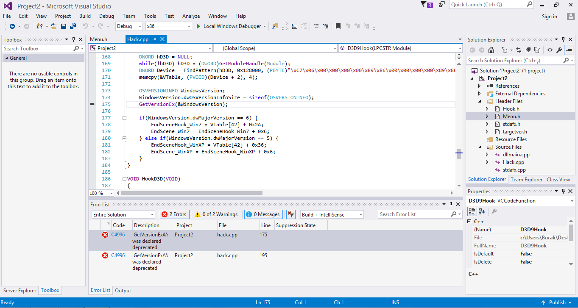Click the Navigate Backward arrow in the toolbar
Screen dimensions: 578x308
pyautogui.click(x=12, y=26)
